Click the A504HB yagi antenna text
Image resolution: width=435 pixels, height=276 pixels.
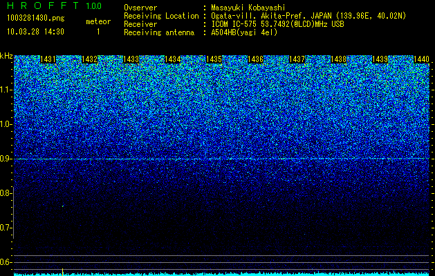[x=244, y=32]
